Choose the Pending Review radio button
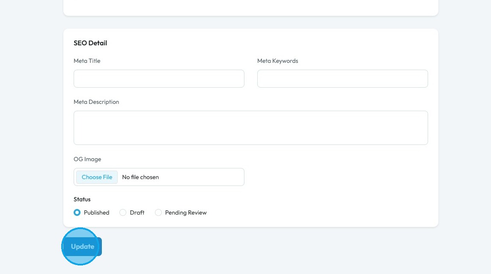 click(158, 212)
